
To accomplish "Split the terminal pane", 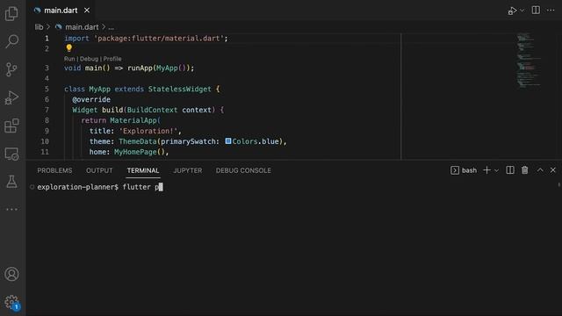I will pyautogui.click(x=510, y=170).
